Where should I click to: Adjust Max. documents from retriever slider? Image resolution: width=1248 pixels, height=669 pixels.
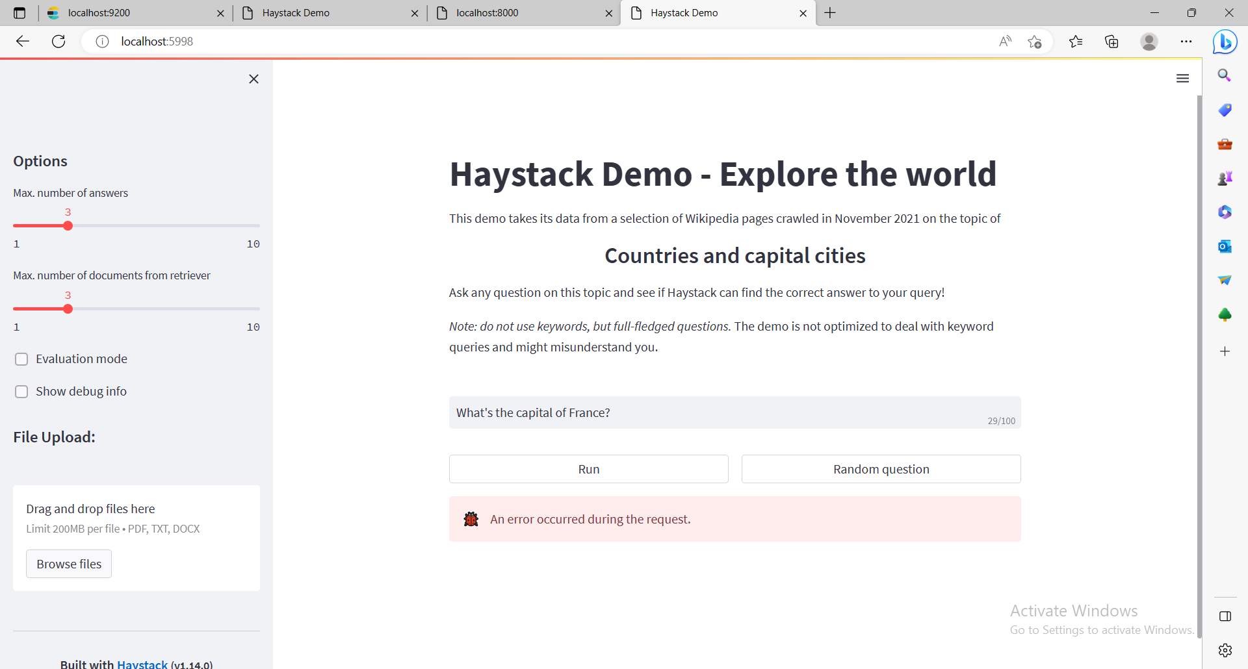pyautogui.click(x=68, y=309)
